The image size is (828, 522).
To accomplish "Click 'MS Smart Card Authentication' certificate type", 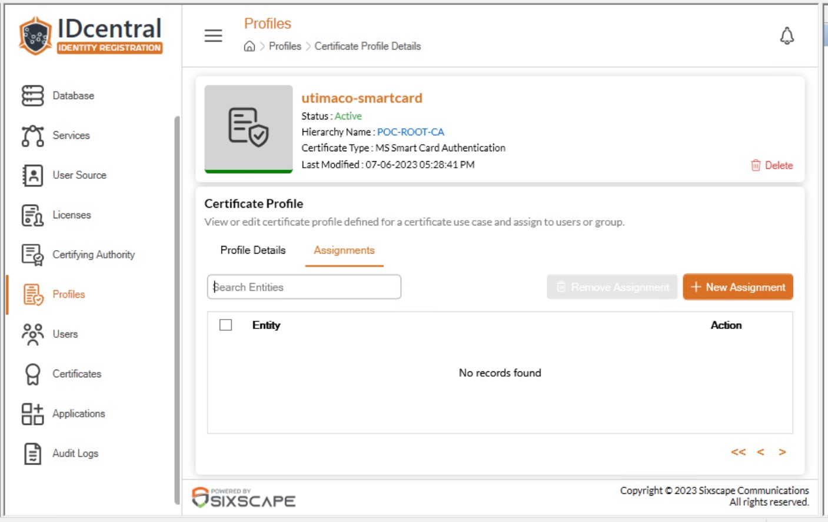I will pyautogui.click(x=440, y=148).
